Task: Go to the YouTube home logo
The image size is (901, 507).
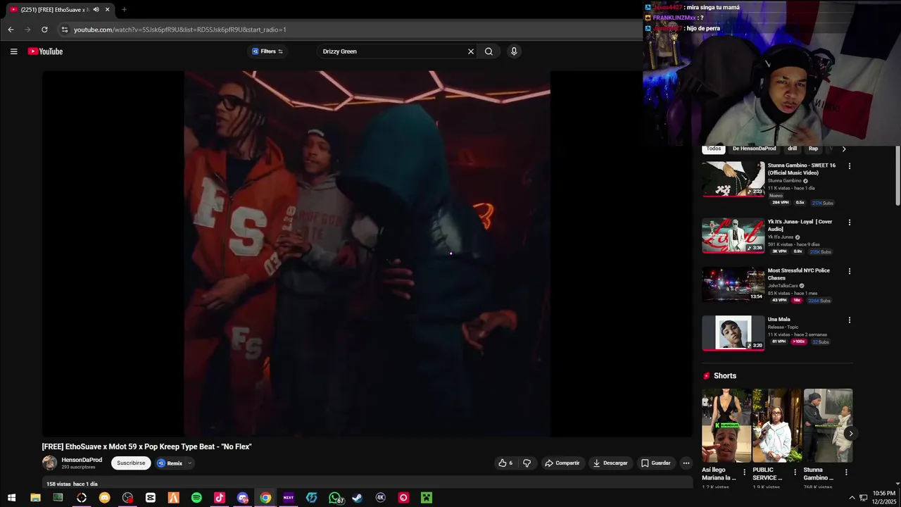Action: click(x=45, y=51)
